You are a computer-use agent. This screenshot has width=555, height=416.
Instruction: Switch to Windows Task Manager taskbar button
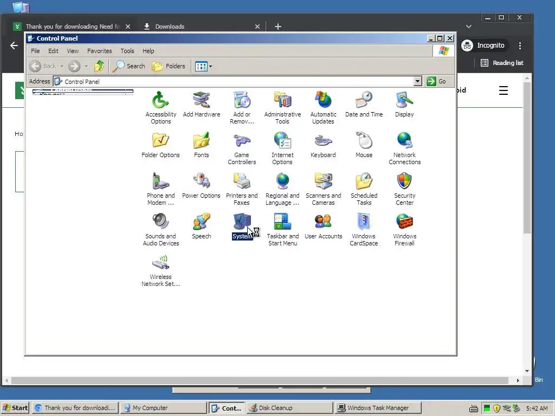378,408
